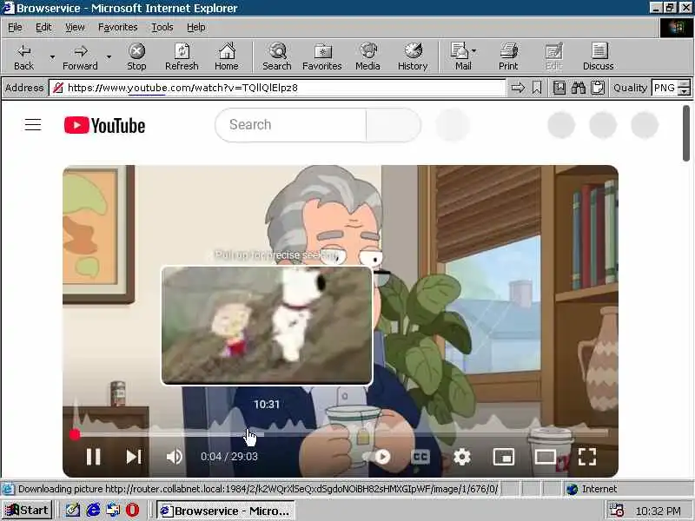This screenshot has height=521, width=695.
Task: Click the 10:32 PM taskbar clock
Action: 658,511
